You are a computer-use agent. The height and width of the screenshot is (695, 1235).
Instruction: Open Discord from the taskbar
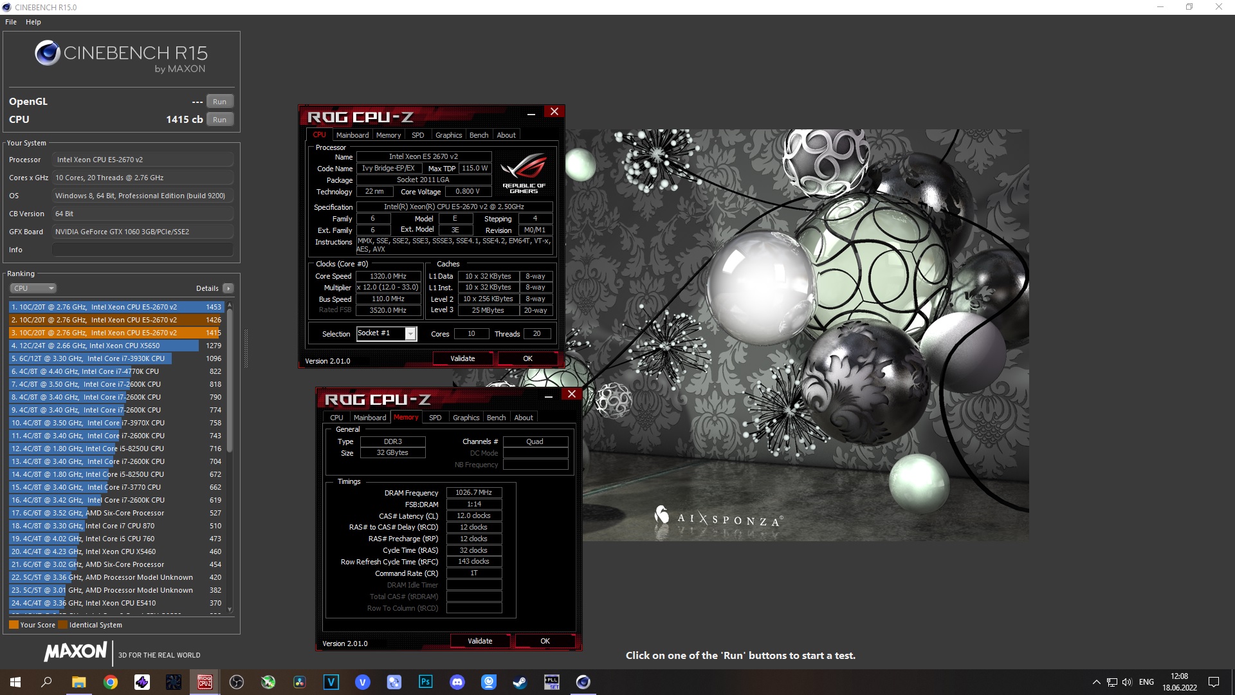457,682
